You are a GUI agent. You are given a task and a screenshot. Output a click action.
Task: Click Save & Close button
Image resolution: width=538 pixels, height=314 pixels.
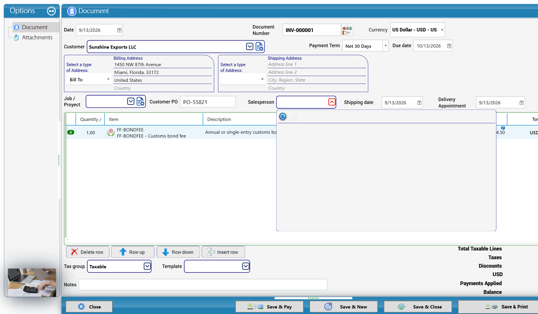tap(418, 307)
